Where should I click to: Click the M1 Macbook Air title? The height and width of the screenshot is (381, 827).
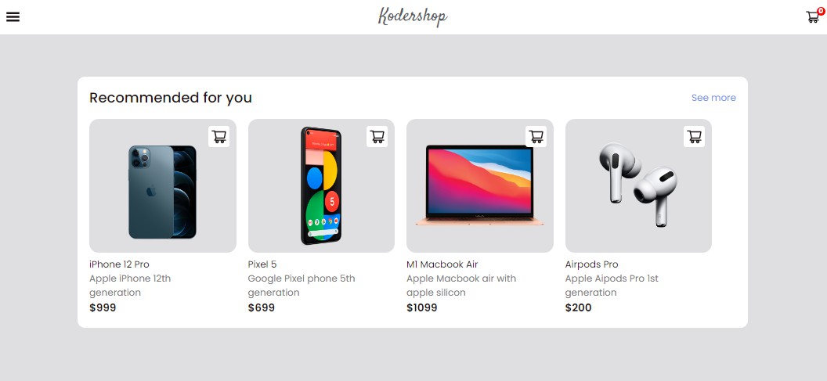point(442,264)
